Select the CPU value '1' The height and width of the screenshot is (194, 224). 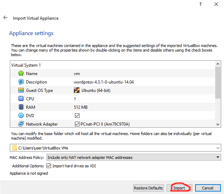click(x=75, y=99)
